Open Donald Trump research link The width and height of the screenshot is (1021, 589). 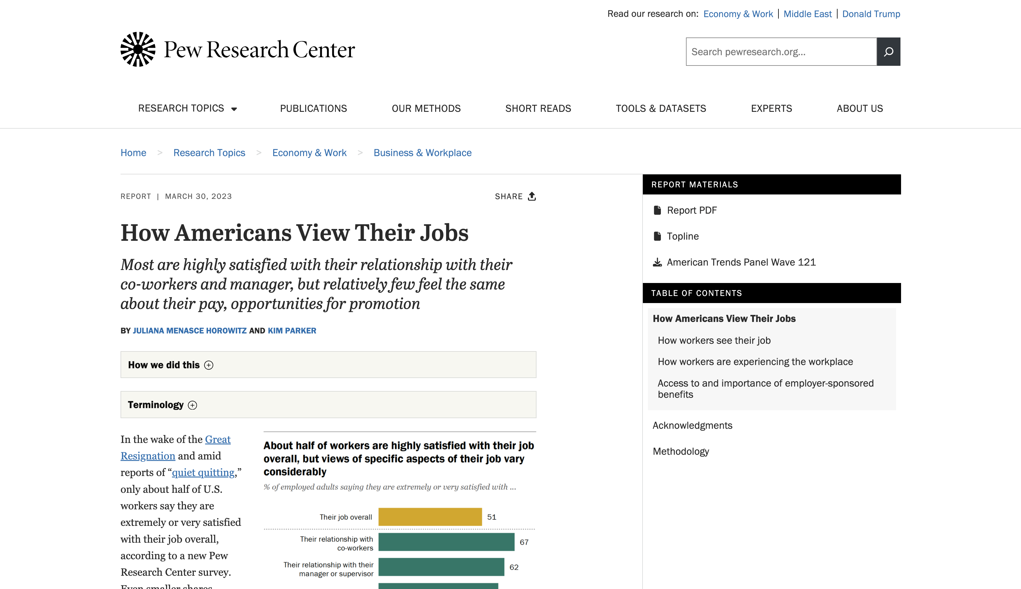point(871,14)
